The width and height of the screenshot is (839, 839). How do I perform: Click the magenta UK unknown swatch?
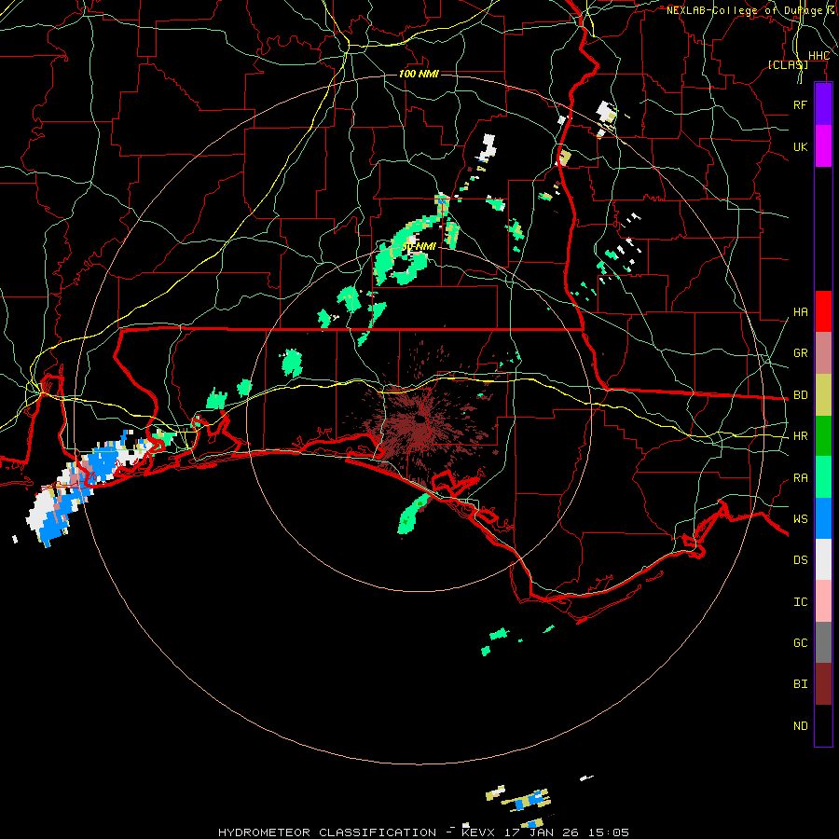823,146
